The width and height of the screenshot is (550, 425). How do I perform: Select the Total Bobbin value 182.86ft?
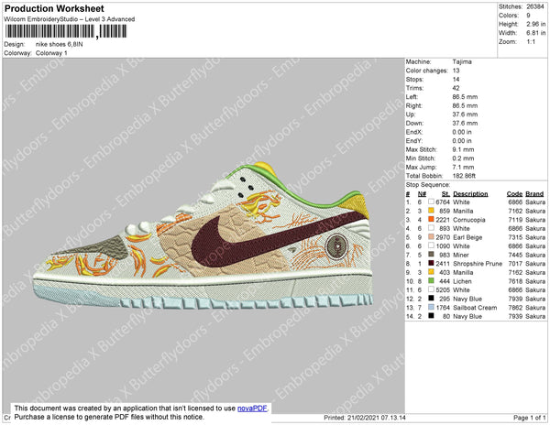click(x=464, y=176)
